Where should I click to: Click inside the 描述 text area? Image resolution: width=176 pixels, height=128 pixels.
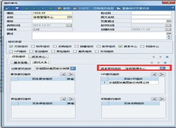point(99,36)
